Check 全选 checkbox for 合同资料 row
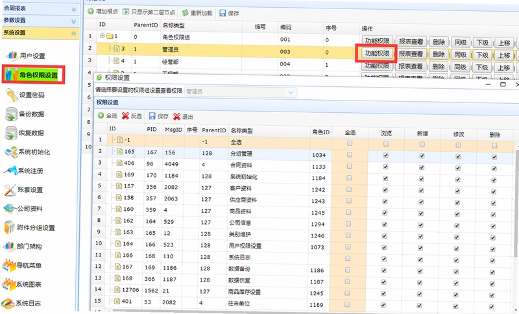This screenshot has height=314, width=519. click(349, 166)
